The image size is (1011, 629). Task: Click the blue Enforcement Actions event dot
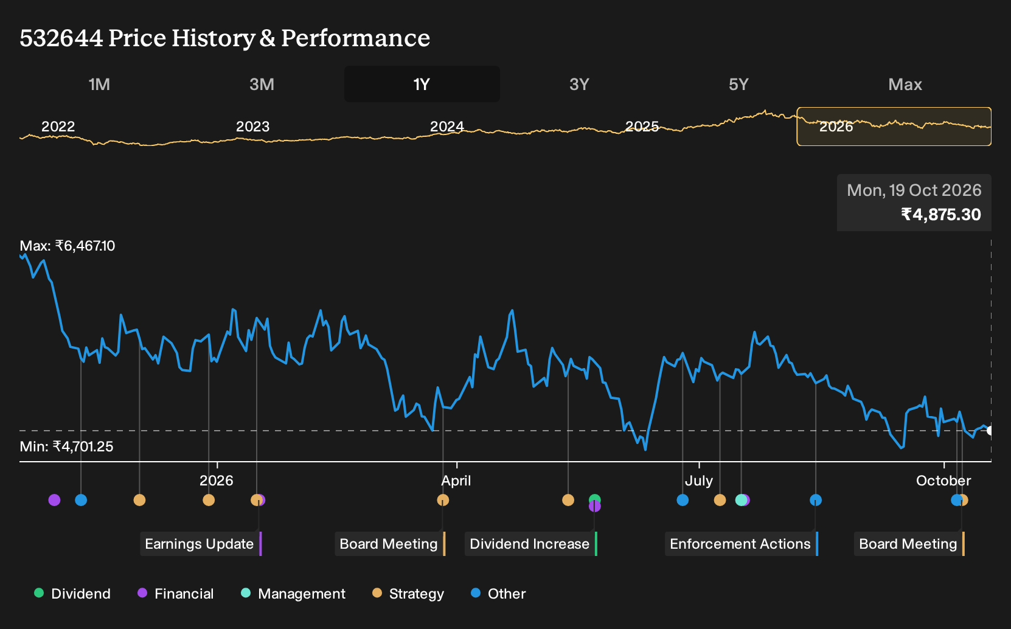[x=816, y=500]
